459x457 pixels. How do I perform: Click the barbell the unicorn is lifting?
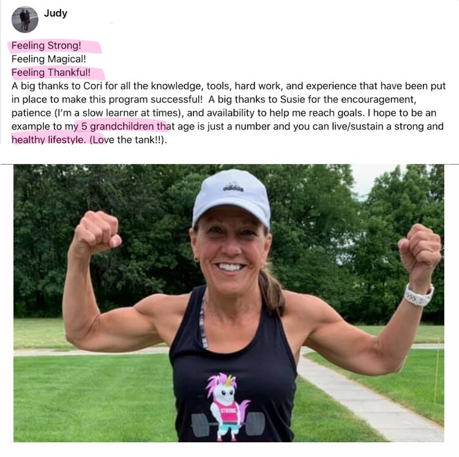point(228,424)
